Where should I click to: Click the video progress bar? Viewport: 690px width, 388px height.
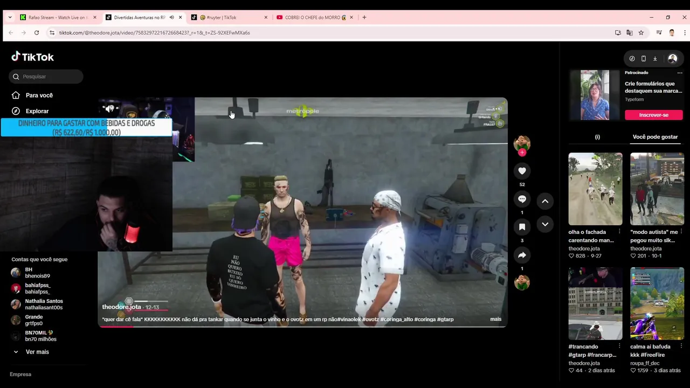click(x=302, y=326)
